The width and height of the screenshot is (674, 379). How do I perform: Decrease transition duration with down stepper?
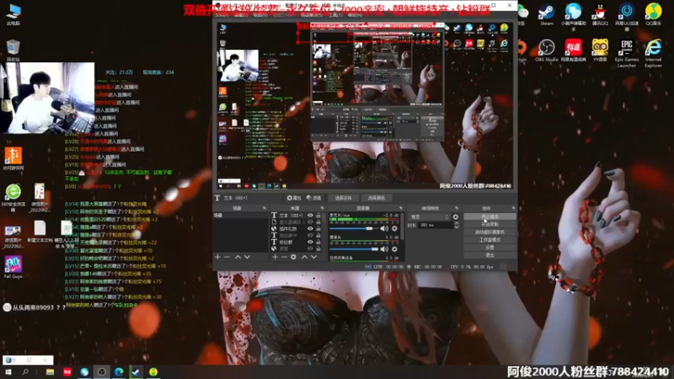point(457,227)
